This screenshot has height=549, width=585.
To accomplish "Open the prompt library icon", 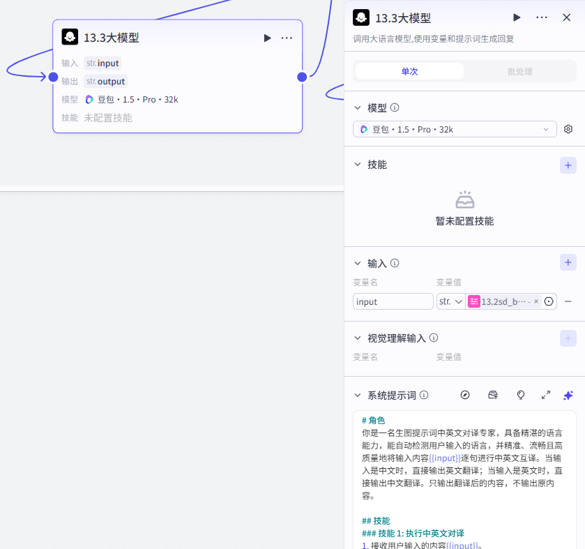I will pos(493,395).
